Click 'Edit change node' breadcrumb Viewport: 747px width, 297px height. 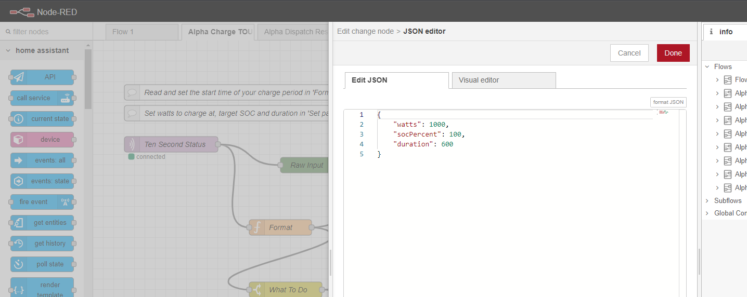coord(365,31)
